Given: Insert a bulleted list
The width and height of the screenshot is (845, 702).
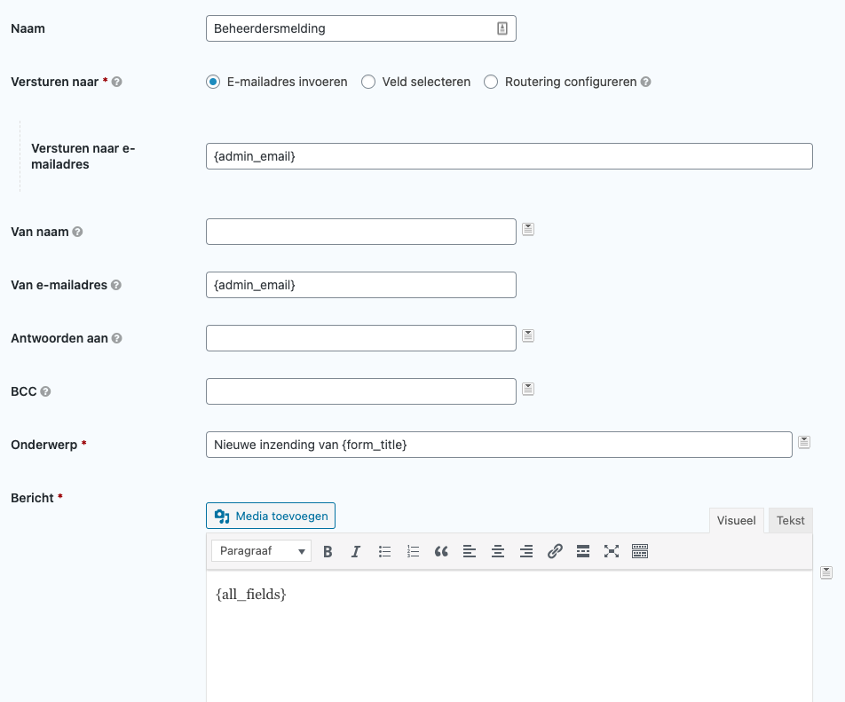Looking at the screenshot, I should [x=384, y=551].
